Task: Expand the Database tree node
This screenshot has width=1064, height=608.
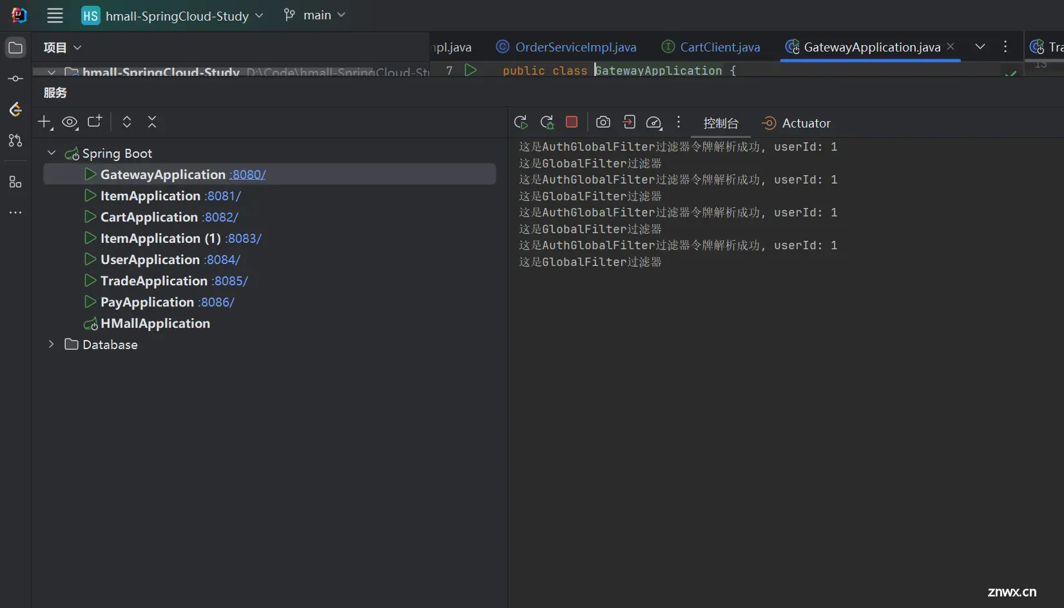Action: pos(52,345)
